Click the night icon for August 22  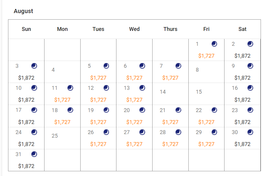[214, 110]
